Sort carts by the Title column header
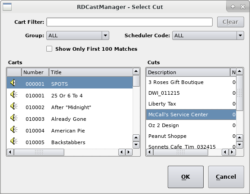The width and height of the screenshot is (250, 194). click(91, 72)
